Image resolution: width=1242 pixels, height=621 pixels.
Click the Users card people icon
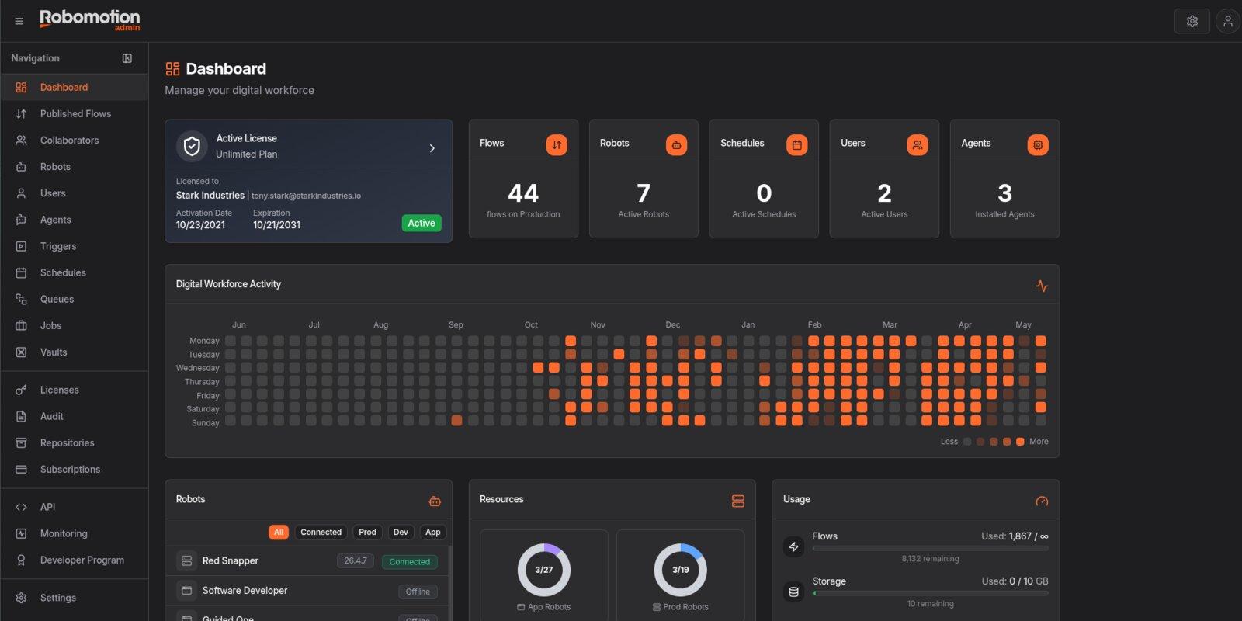[x=918, y=144]
